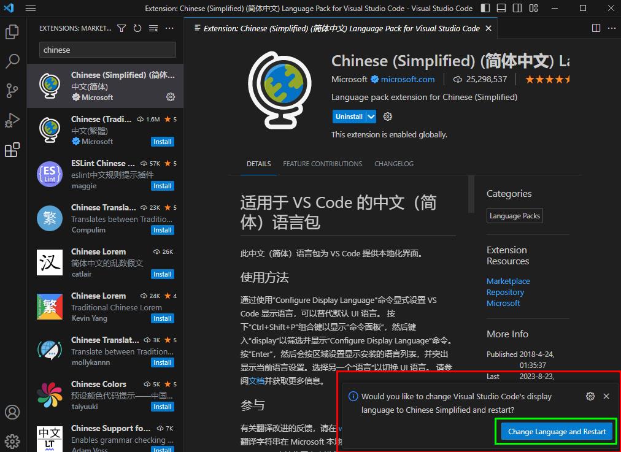Select the Extension: Chinese (Simplified) editor tab
The height and width of the screenshot is (452, 621).
coord(341,28)
